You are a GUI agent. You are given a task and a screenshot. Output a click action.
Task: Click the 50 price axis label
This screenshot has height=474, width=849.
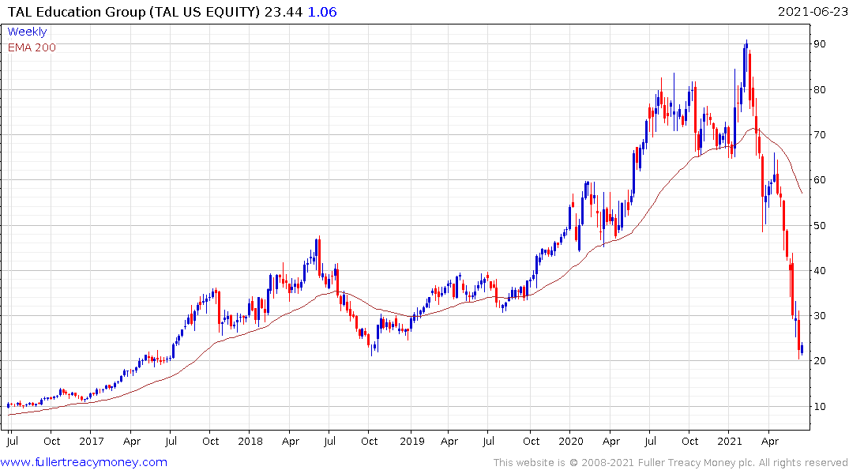819,225
